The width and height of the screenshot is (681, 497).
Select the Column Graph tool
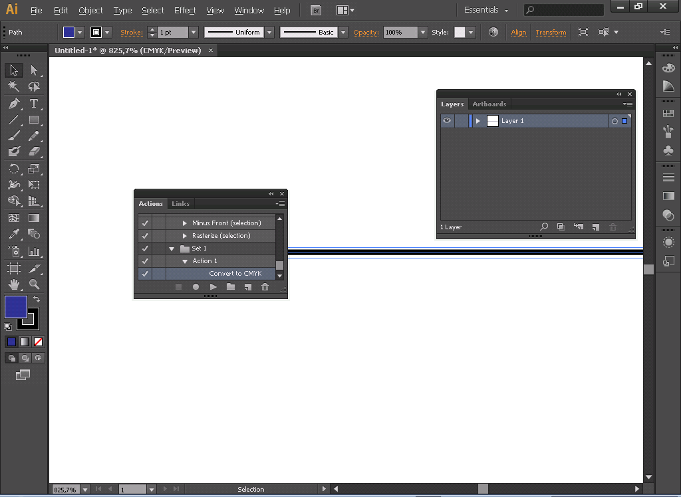(x=34, y=251)
